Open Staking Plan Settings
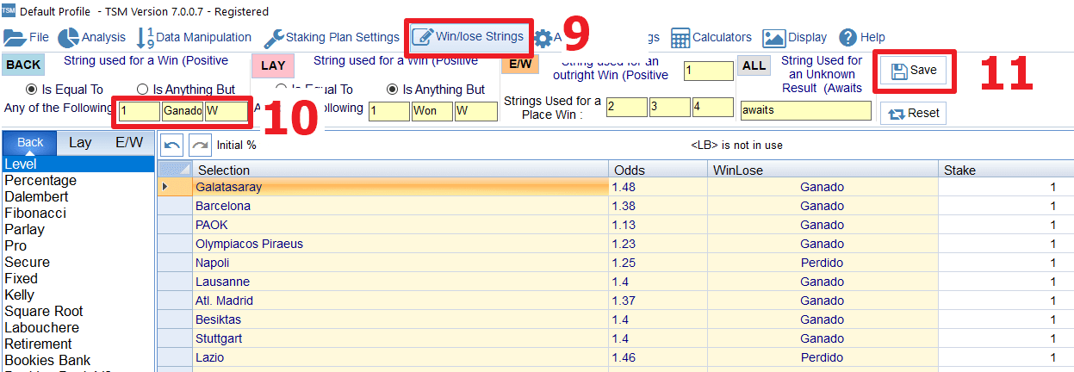Image resolution: width=1074 pixels, height=372 pixels. 332,37
